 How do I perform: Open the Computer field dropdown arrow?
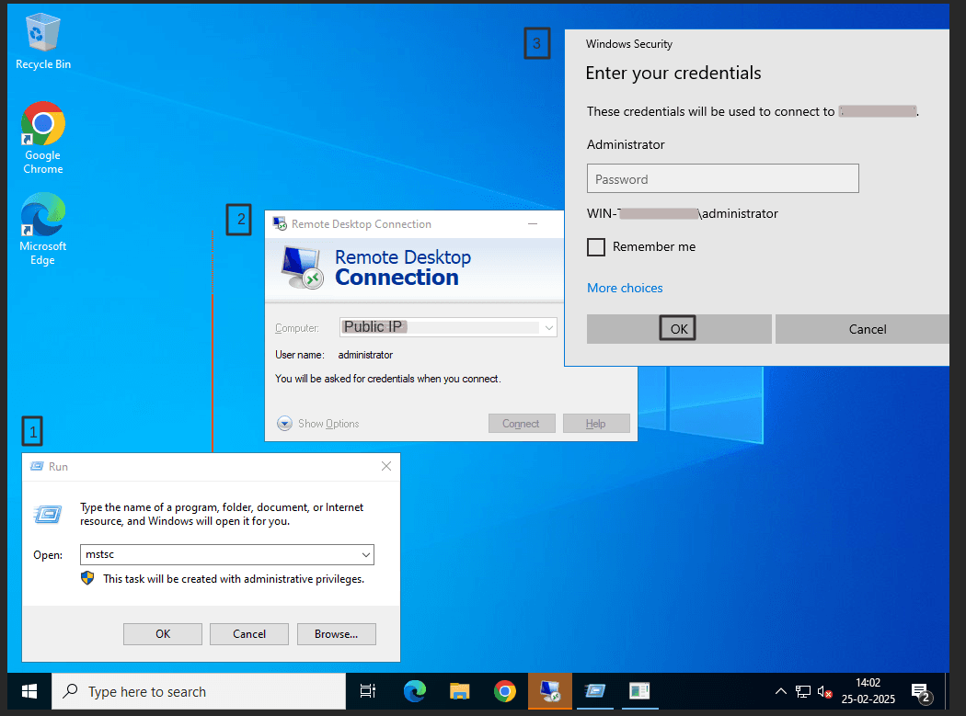549,327
